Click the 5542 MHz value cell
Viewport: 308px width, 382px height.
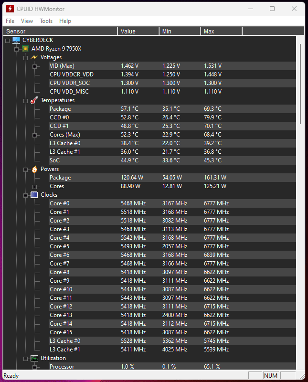coord(133,238)
